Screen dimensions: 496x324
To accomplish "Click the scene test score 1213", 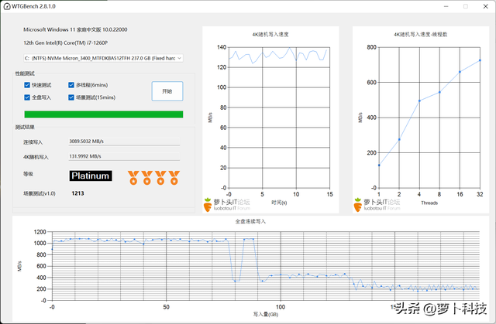I will tap(77, 193).
